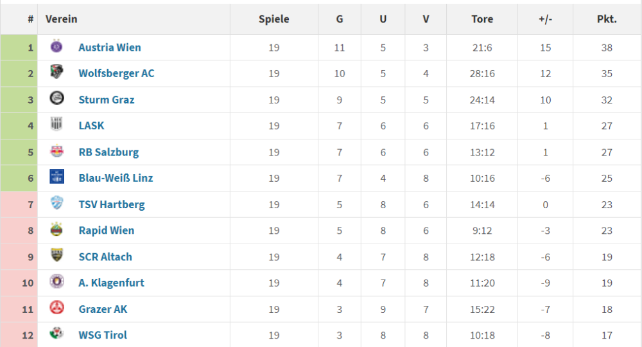
Task: Click the Blau-Weiß Linz club crest
Action: 56,177
